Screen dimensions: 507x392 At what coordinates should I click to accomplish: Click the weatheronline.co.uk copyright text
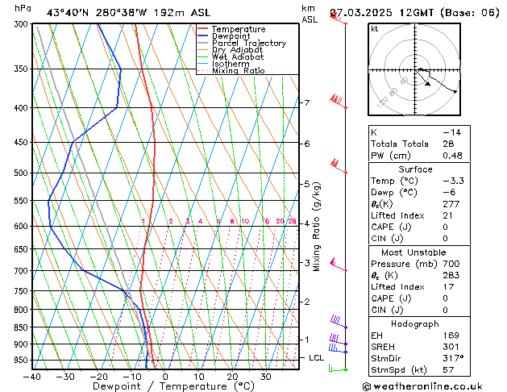click(x=422, y=386)
